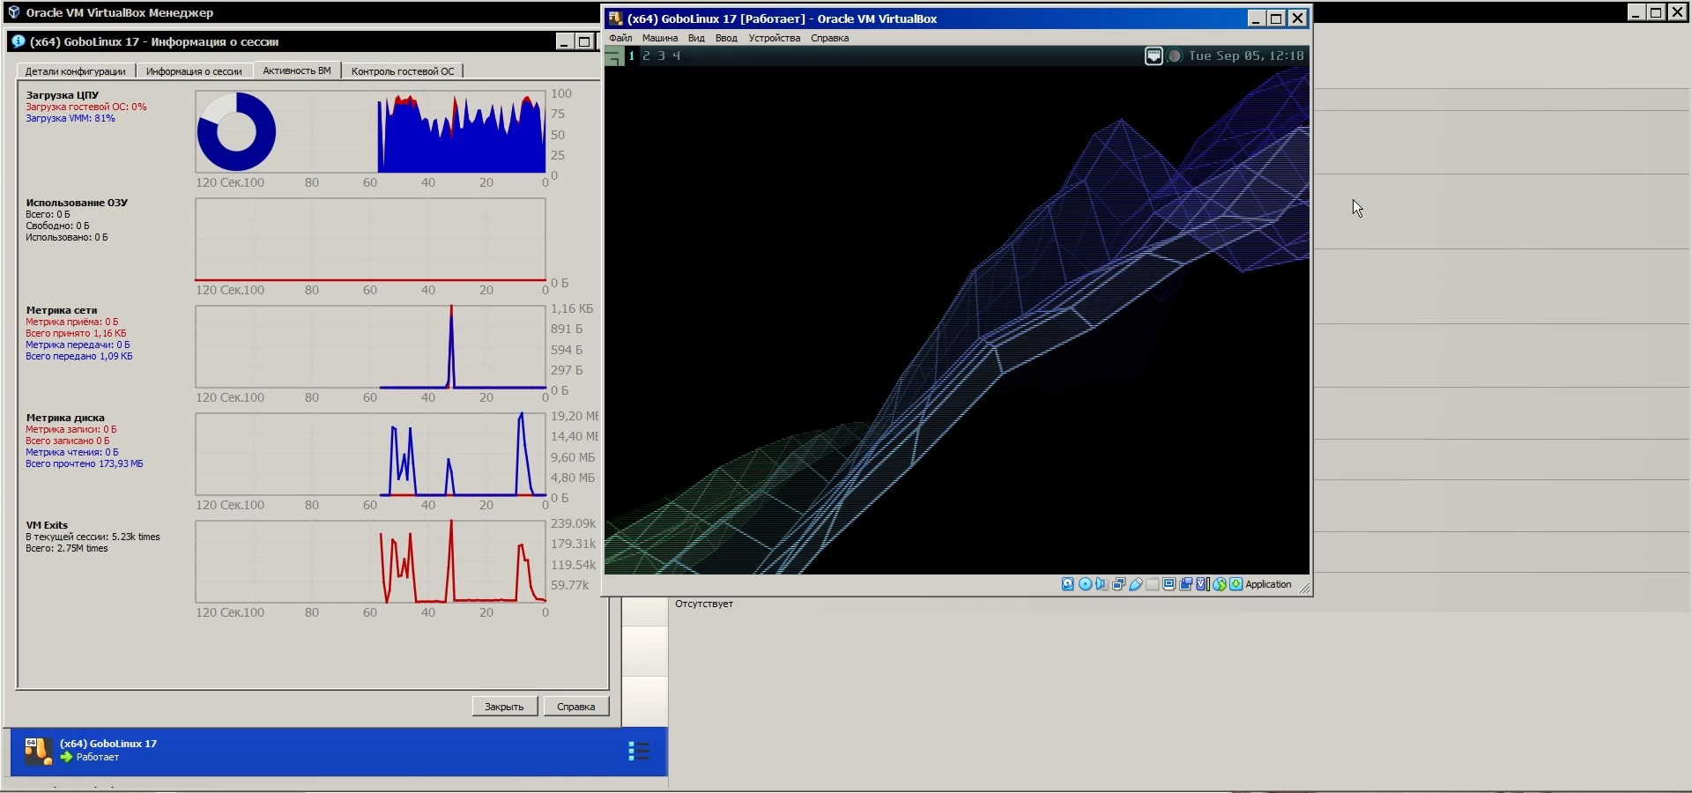This screenshot has height=793, width=1692.
Task: Switch to guest workspace 4
Action: tap(676, 56)
